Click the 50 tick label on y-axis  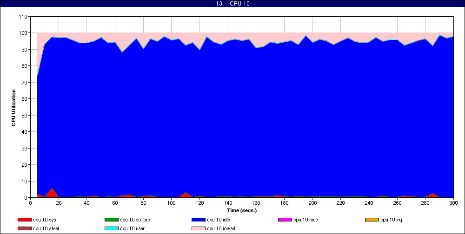(24, 115)
